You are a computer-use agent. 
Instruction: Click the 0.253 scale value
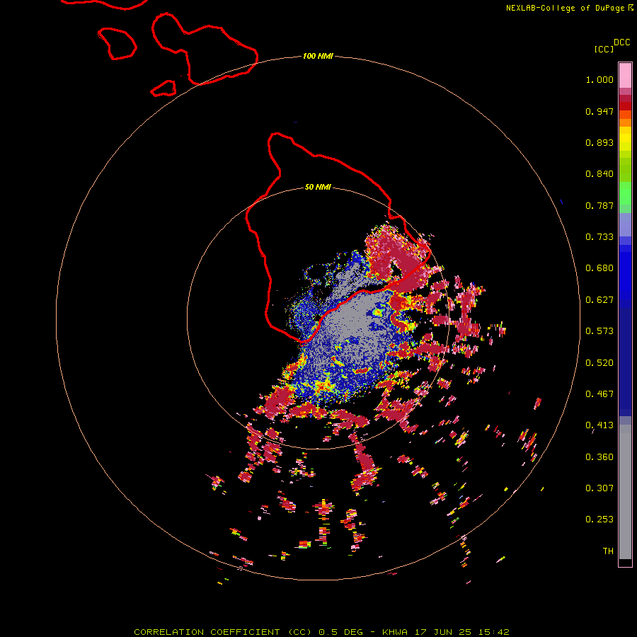599,520
